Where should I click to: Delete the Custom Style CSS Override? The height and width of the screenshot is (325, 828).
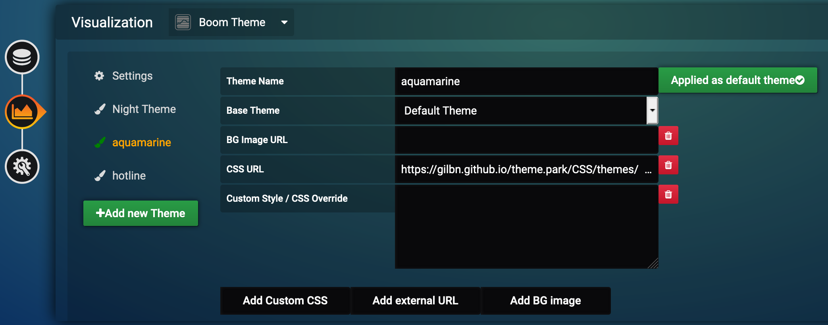point(668,195)
